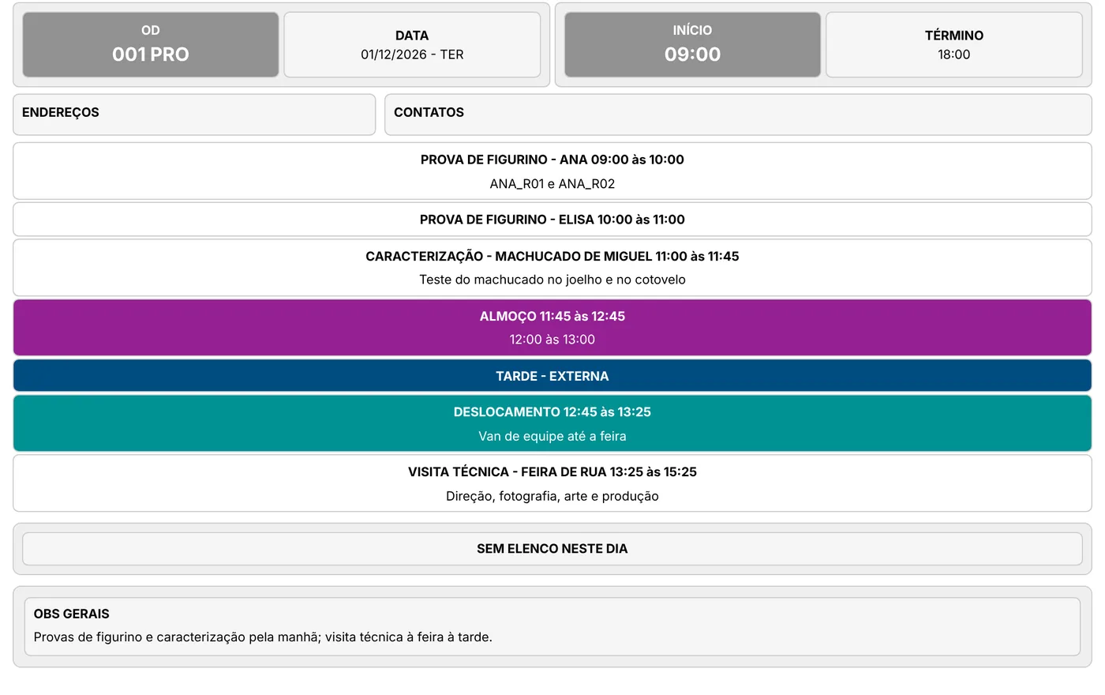
Task: Click the "INÍCIO" label
Action: click(x=692, y=30)
